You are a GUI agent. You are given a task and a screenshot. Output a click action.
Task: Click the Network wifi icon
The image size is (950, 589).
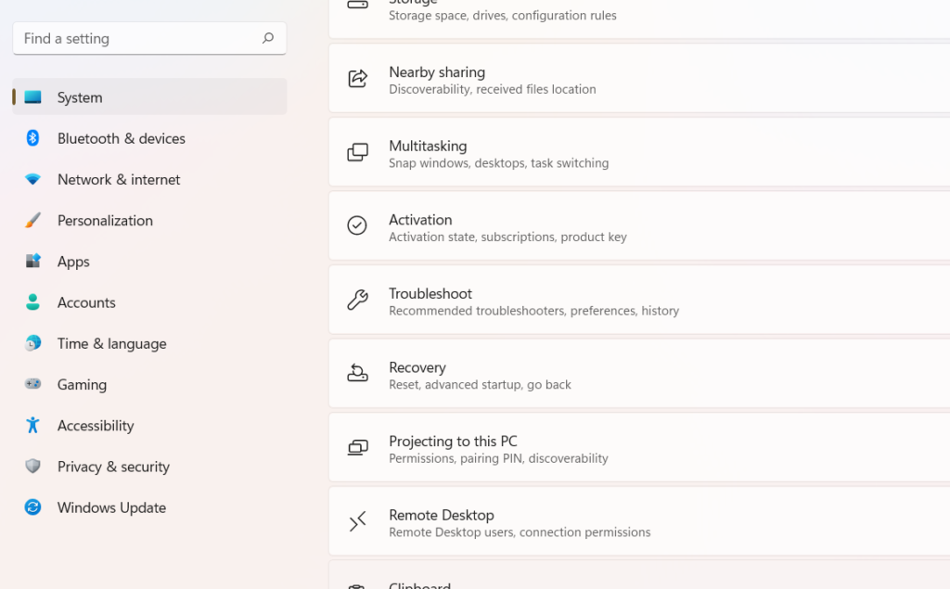(32, 179)
